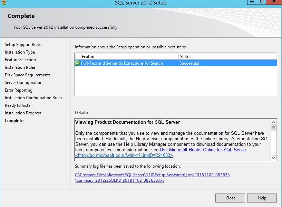Click the SQL Server setup title icon
The width and height of the screenshot is (282, 207).
[x=4, y=2]
